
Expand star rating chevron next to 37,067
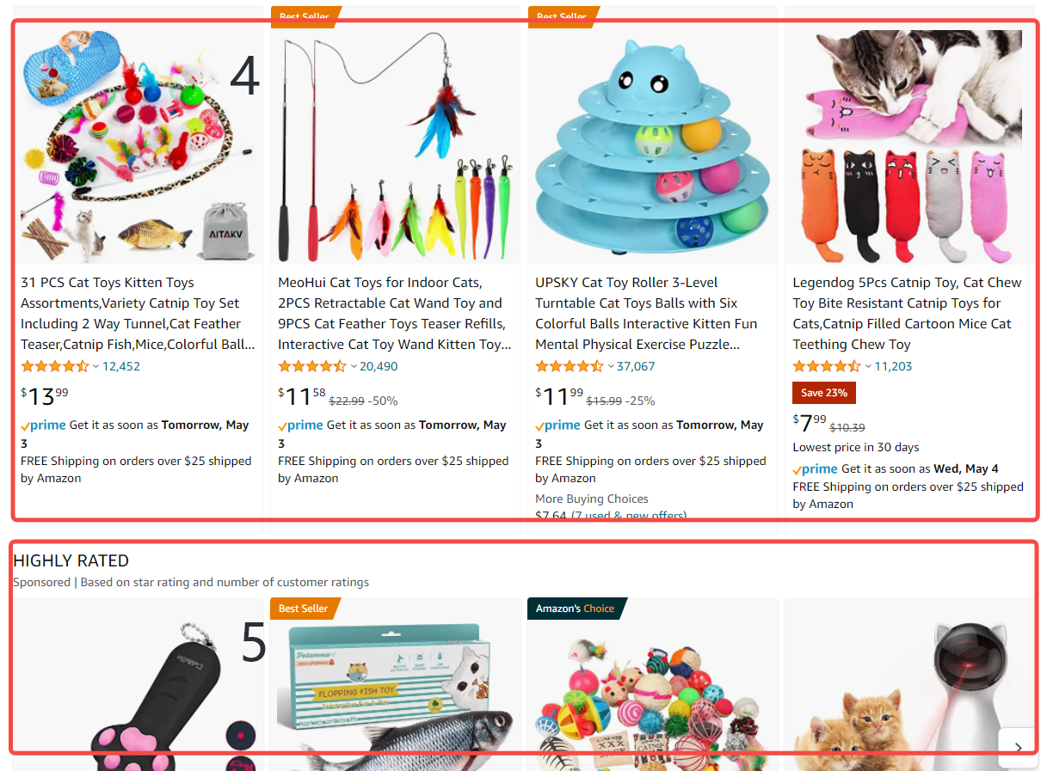(x=611, y=366)
